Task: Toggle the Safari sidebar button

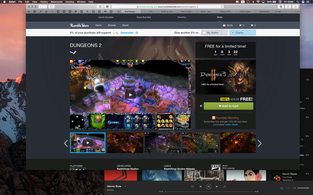Action: (51, 6)
